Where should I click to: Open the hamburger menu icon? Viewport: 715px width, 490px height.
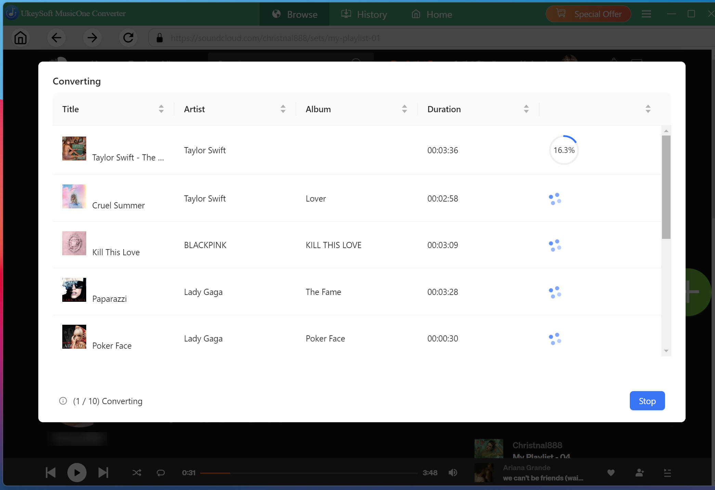coord(646,14)
